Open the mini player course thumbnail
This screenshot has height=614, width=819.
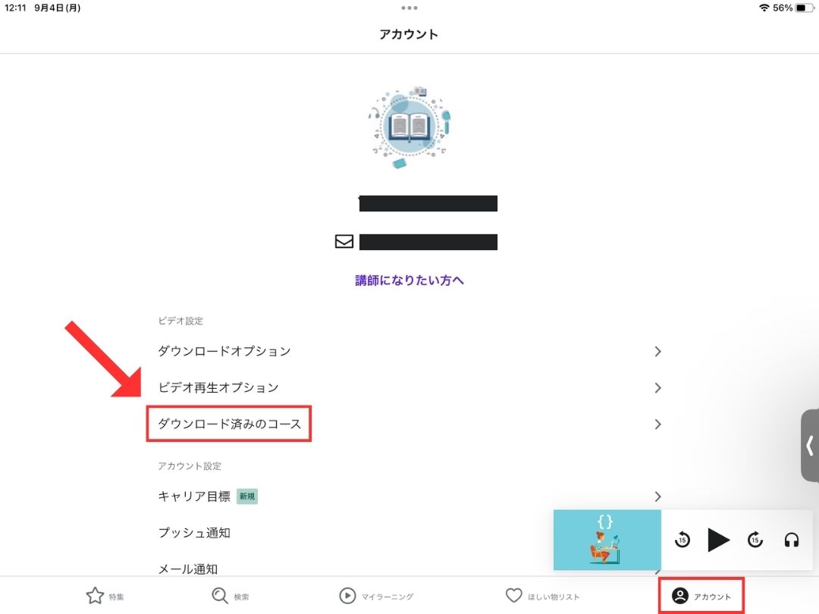click(607, 540)
